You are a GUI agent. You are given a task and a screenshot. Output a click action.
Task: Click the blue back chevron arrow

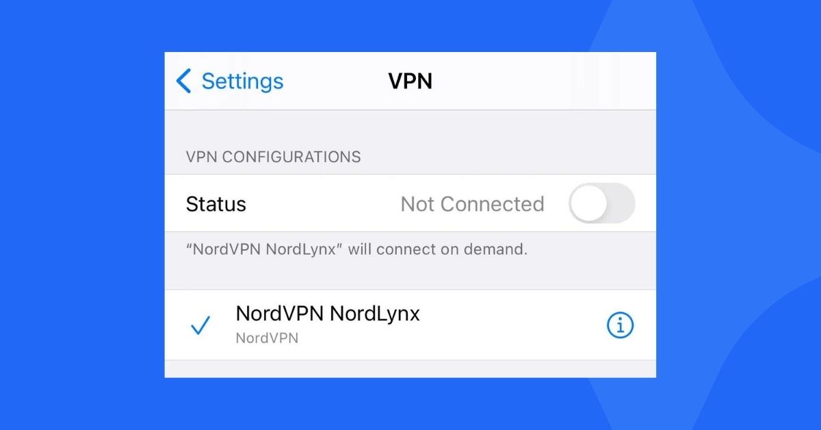tap(183, 81)
